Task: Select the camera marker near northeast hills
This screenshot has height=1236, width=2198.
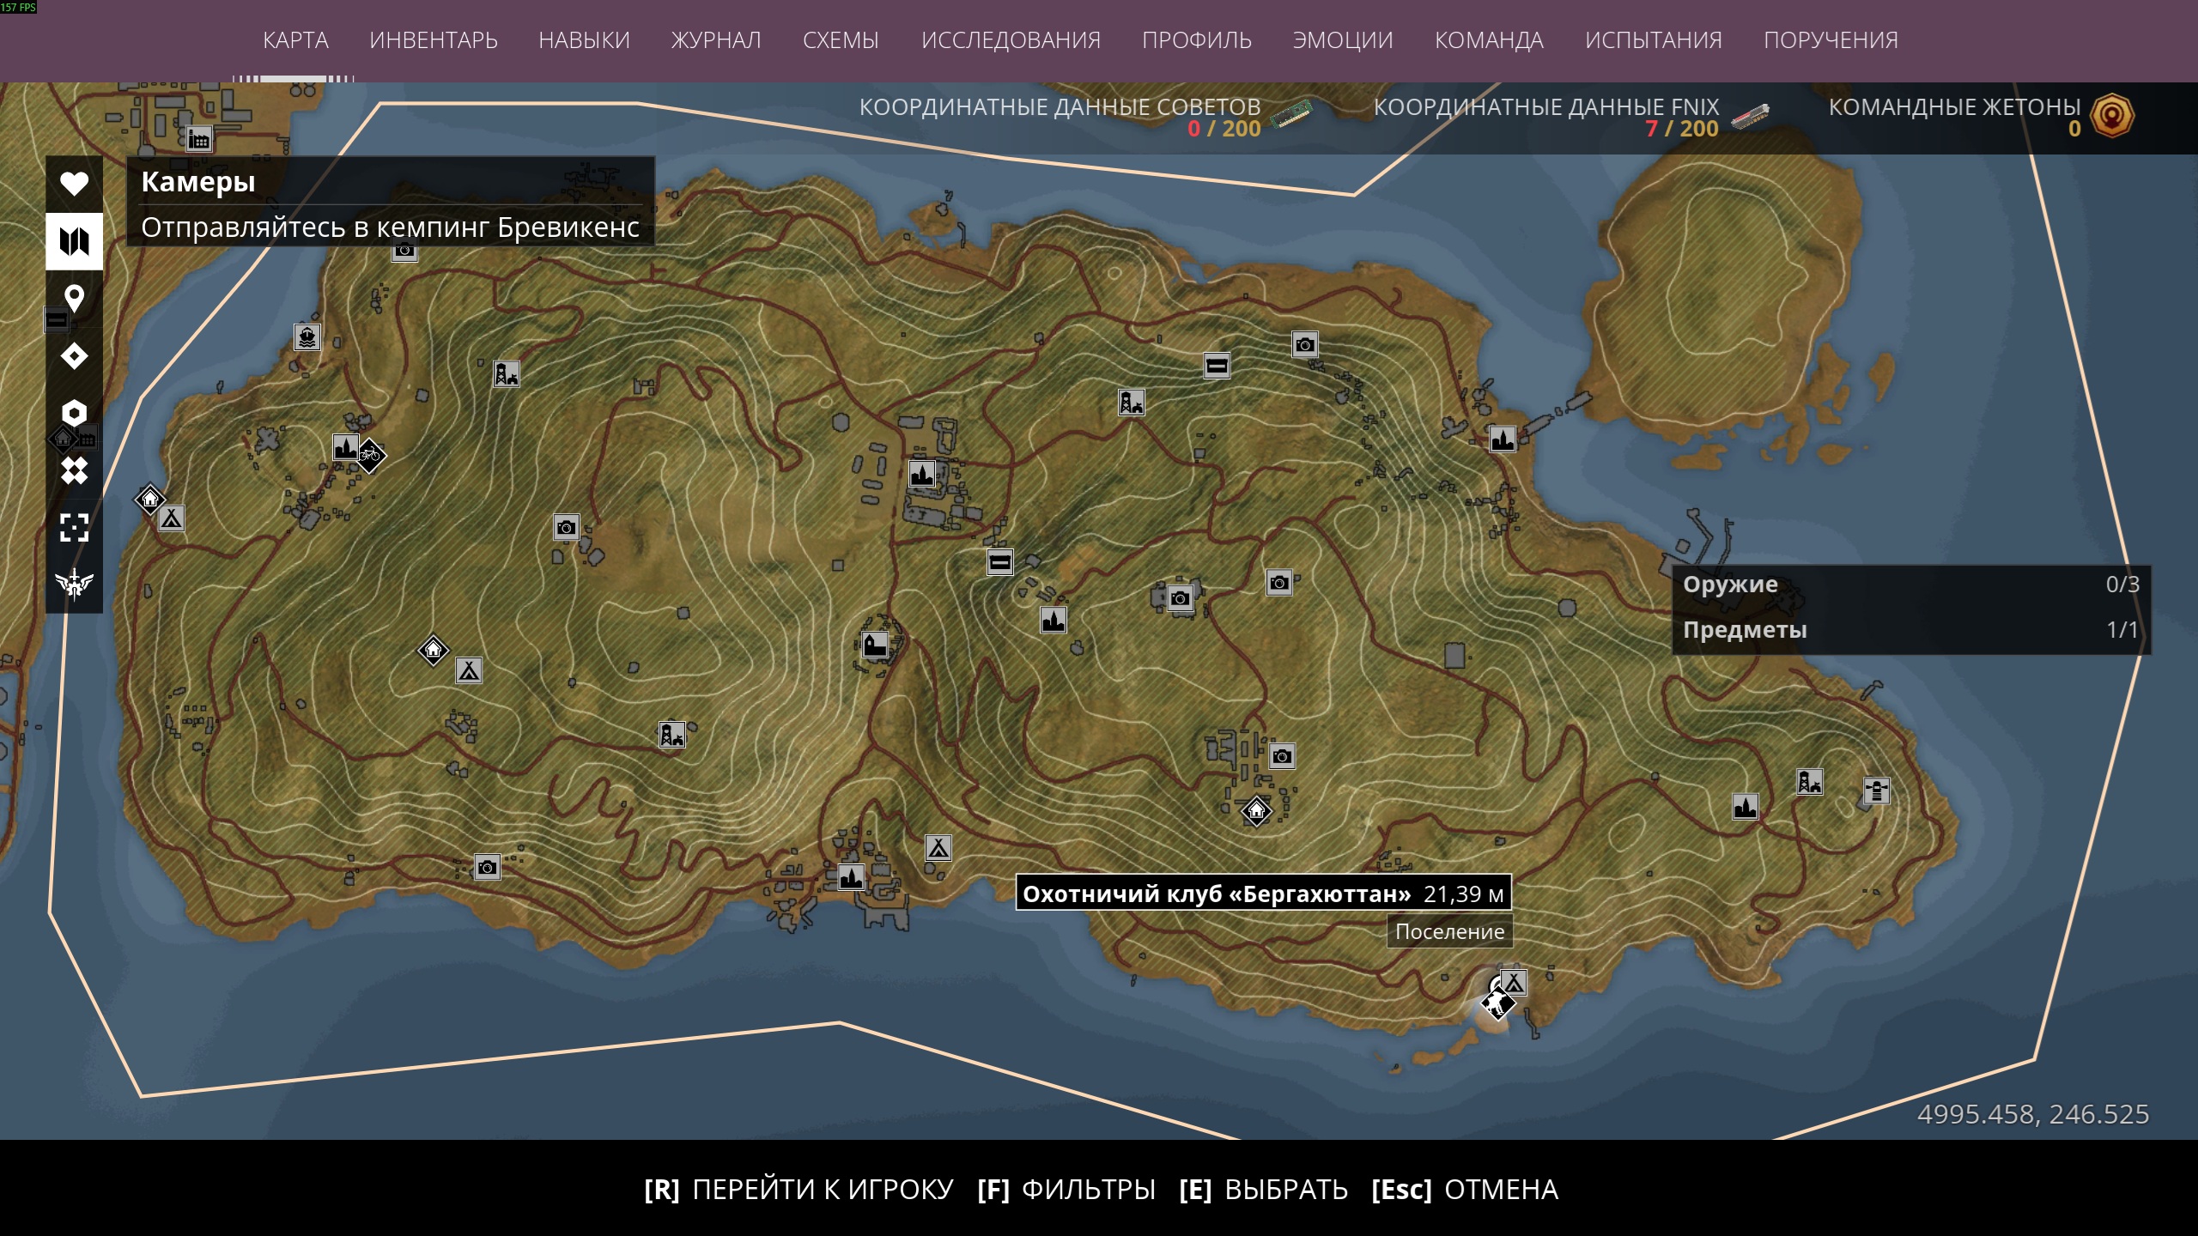Action: click(1305, 344)
